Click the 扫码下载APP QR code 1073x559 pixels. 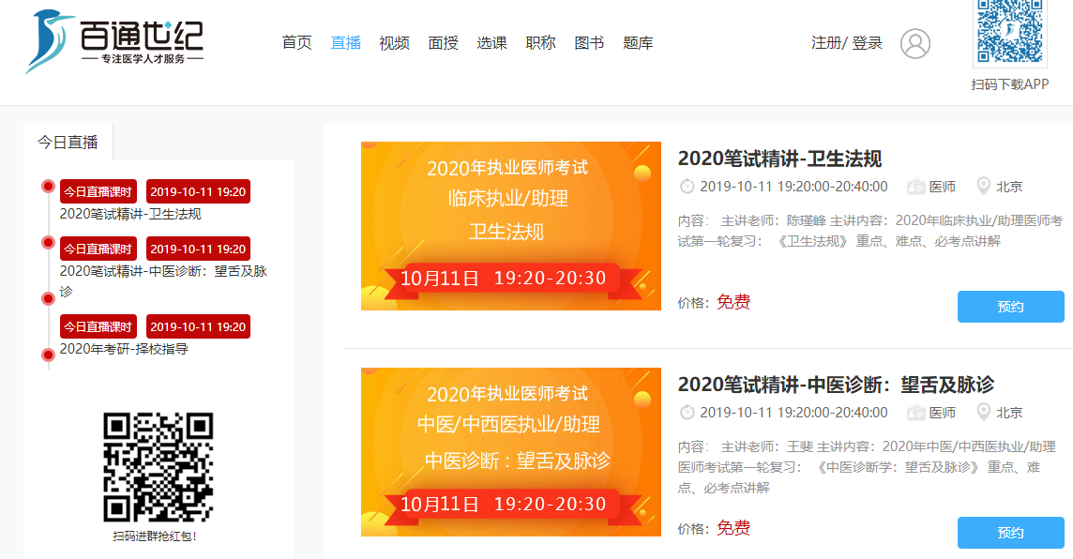(1010, 32)
